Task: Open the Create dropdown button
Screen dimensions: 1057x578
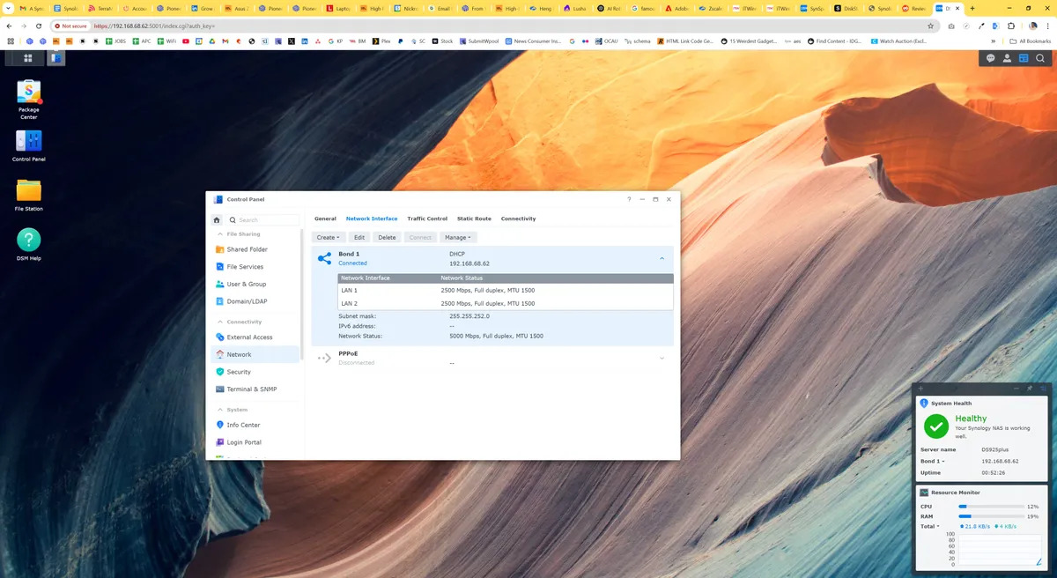Action: (328, 237)
